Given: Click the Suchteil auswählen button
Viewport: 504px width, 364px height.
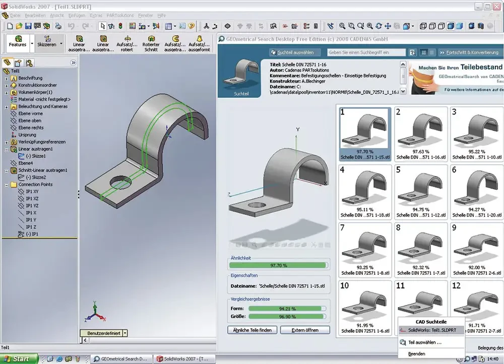Looking at the screenshot, I should [295, 52].
